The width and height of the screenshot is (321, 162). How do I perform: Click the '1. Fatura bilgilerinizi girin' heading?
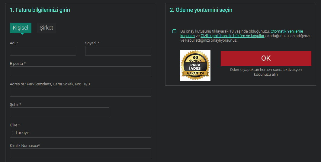[40, 10]
